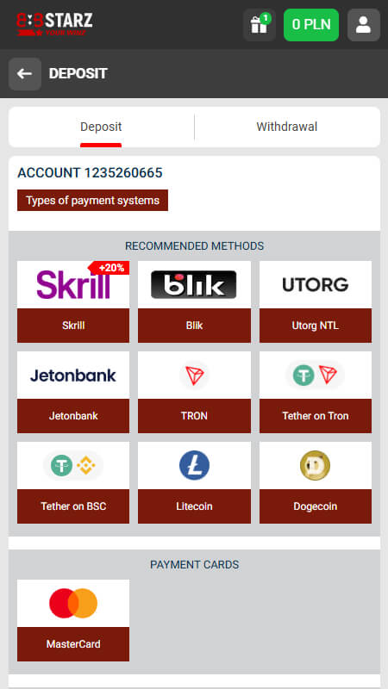Screen dimensions: 388x689
Task: Select the TRON crypto icon
Action: pyautogui.click(x=194, y=376)
